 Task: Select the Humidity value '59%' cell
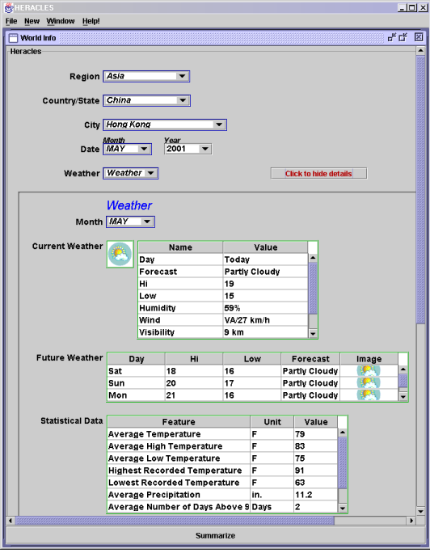coord(265,308)
